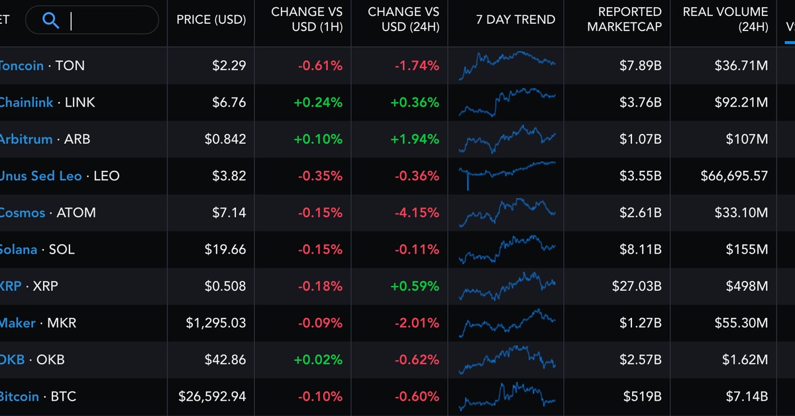This screenshot has width=795, height=416.
Task: Click the search magnifier icon
Action: 50,20
